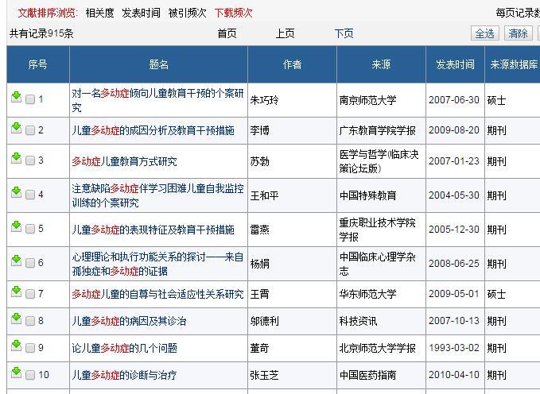Download record 10 via green arrow icon
Screen dimensions: 540x394
tap(16, 373)
